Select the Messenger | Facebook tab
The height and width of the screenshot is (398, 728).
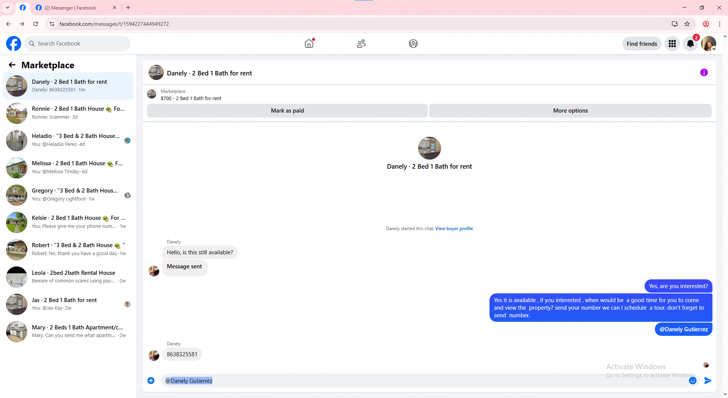click(76, 8)
